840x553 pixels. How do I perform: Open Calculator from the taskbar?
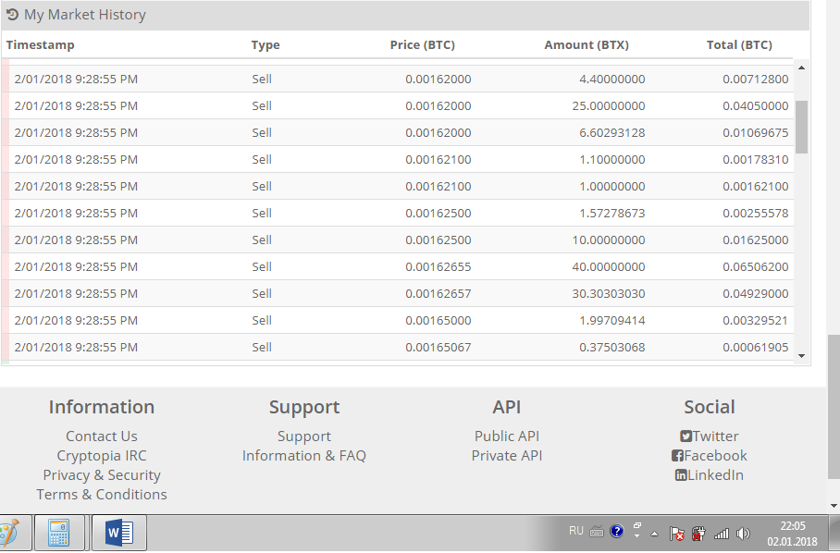(x=58, y=534)
